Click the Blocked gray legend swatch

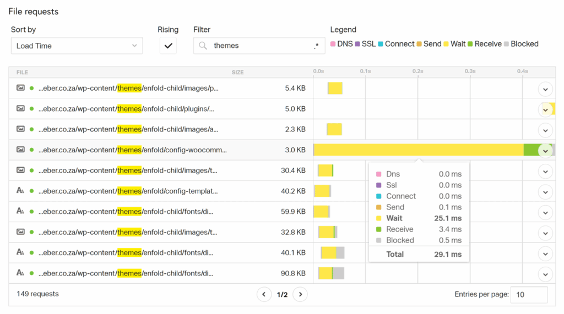point(507,44)
